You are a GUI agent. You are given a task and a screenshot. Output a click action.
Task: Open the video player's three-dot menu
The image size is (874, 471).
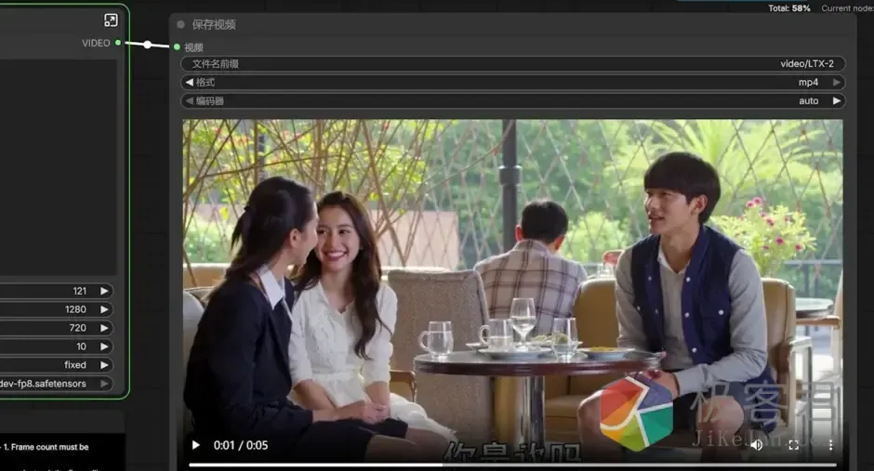pos(830,445)
